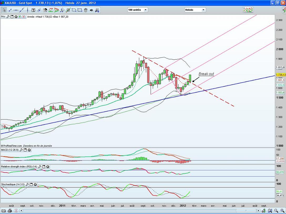Open the "100 unités" dropdown

[x=138, y=10]
